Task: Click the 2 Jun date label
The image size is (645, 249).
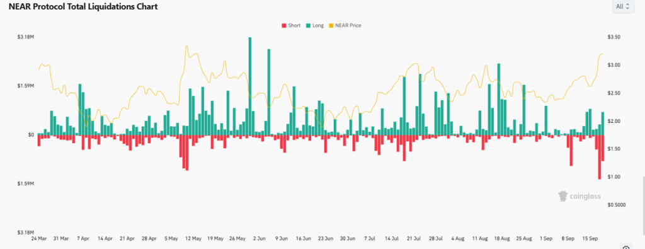Action: click(260, 238)
